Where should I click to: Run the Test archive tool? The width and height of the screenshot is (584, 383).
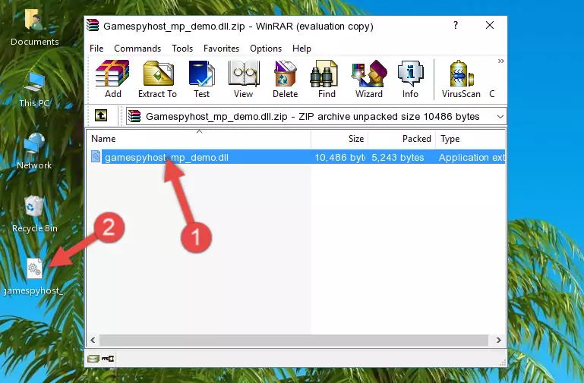click(x=201, y=79)
